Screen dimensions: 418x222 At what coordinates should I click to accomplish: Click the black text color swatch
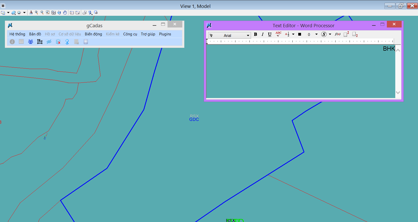coord(300,34)
